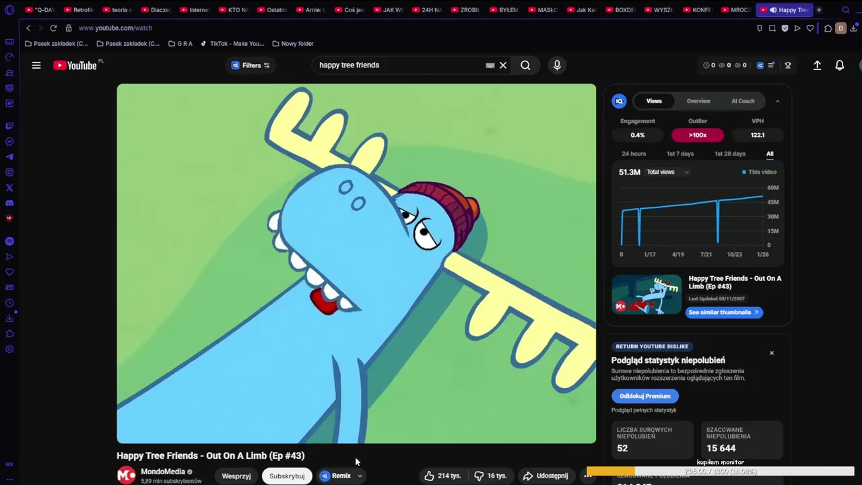Open the vidIQ trophy icon in header
Viewport: 862px width, 485px height.
click(788, 65)
